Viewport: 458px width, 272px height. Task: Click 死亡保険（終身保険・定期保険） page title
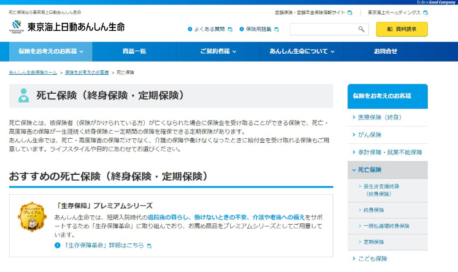[110, 95]
